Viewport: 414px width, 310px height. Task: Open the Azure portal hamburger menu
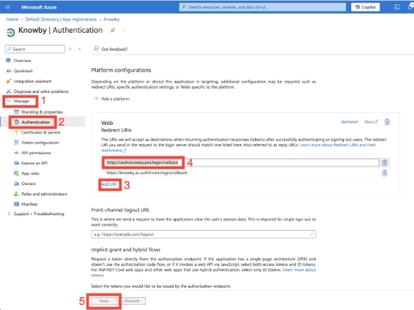pyautogui.click(x=8, y=7)
